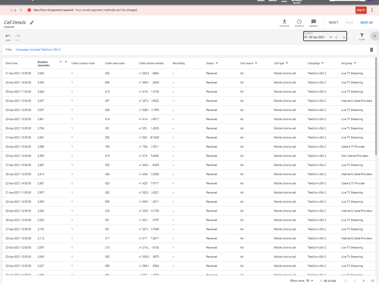
Task: Select area code cell '609'
Action: 107,82
